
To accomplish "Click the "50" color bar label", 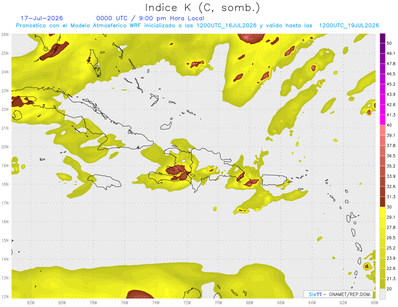I will (x=389, y=43).
